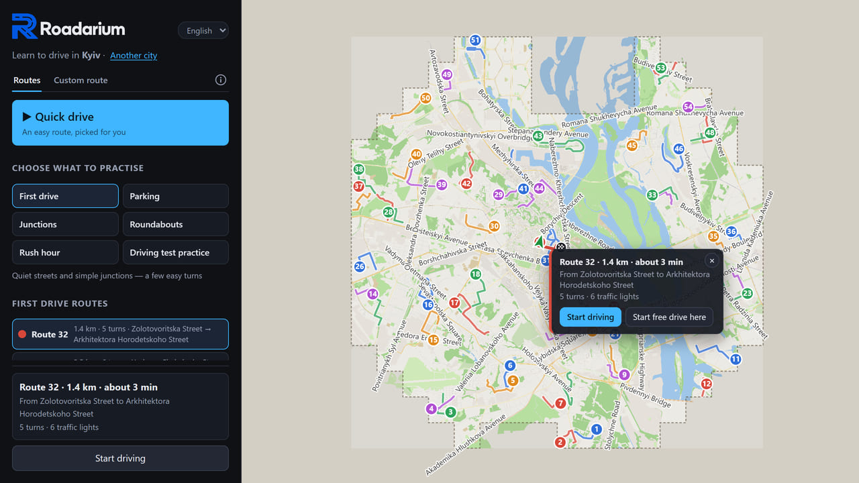Select route marker 40 on map
Image resolution: width=859 pixels, height=483 pixels.
pos(416,154)
